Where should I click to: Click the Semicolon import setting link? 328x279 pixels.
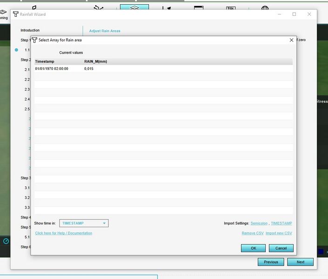click(259, 224)
